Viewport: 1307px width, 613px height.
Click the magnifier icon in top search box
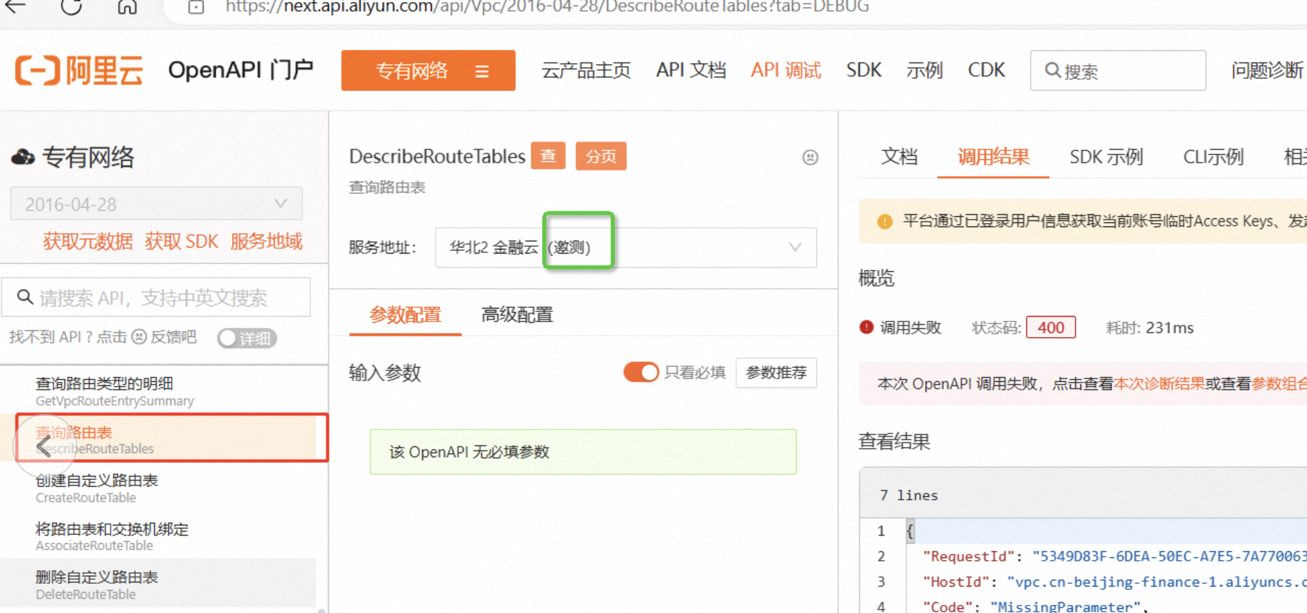[1053, 70]
